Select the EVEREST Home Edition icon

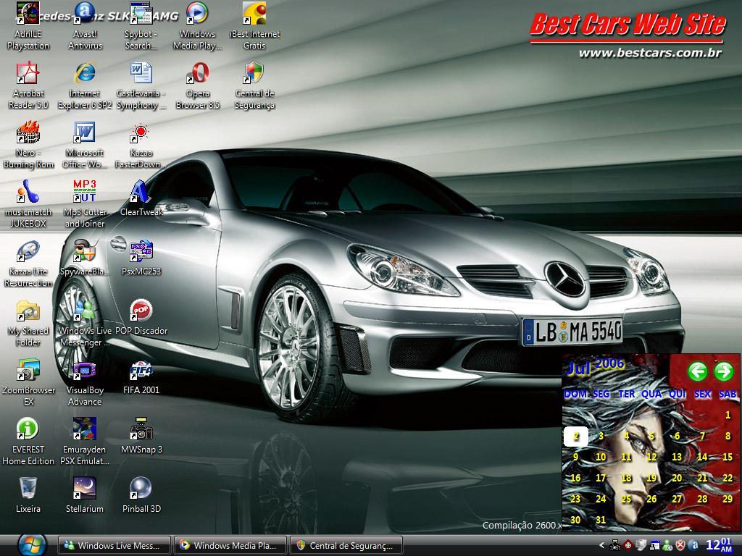(28, 442)
